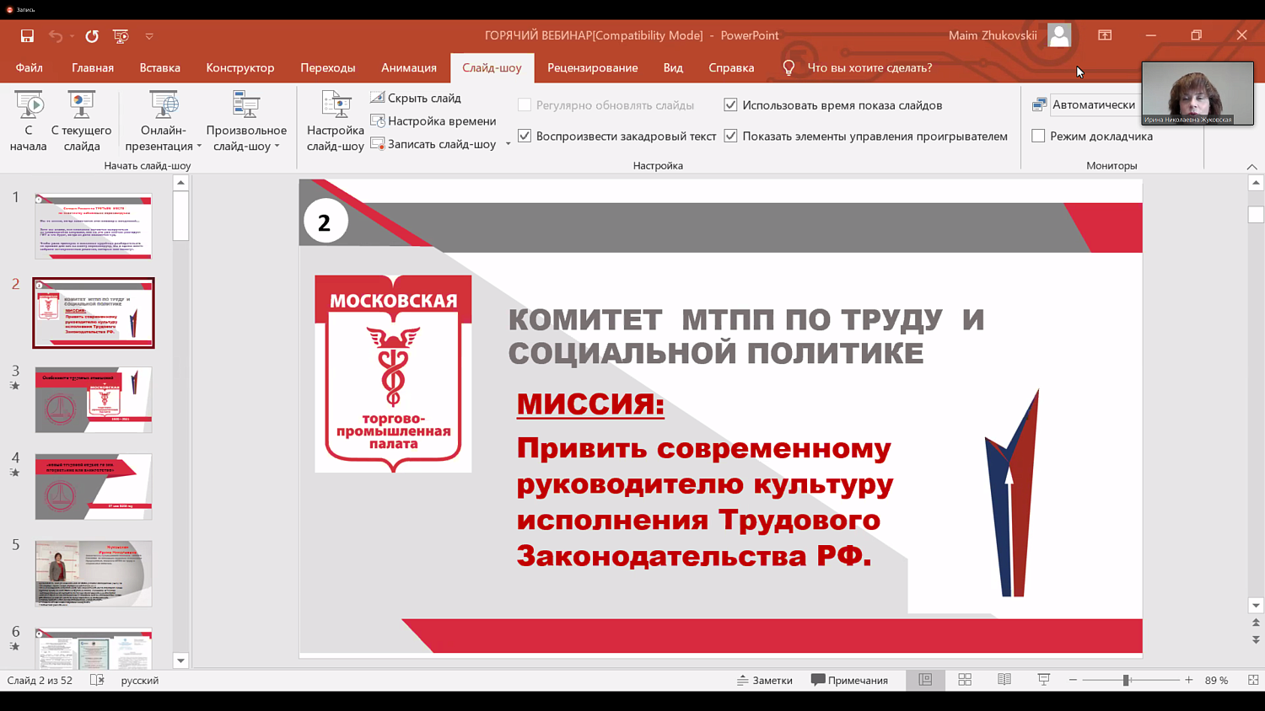The height and width of the screenshot is (711, 1265).
Task: Open the Maim Zhukovskii account avatar
Action: [x=1059, y=35]
